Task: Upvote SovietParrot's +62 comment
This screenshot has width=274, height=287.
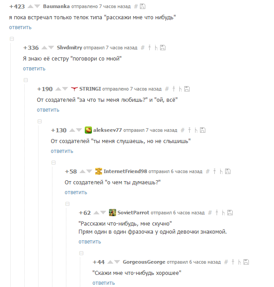Action: pos(96,213)
